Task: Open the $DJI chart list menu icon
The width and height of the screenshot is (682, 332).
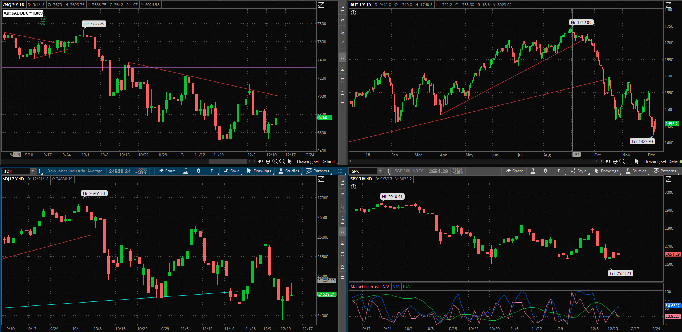Action: (340, 171)
